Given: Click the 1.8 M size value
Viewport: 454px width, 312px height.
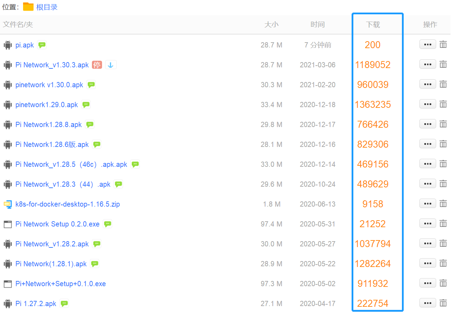Looking at the screenshot, I should tap(272, 204).
